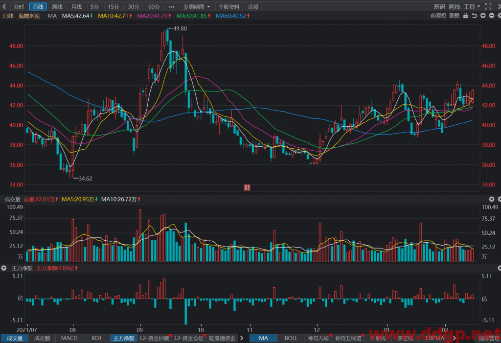Click 总量:22.01万 volume value
The height and width of the screenshot is (343, 501).
pyautogui.click(x=41, y=199)
